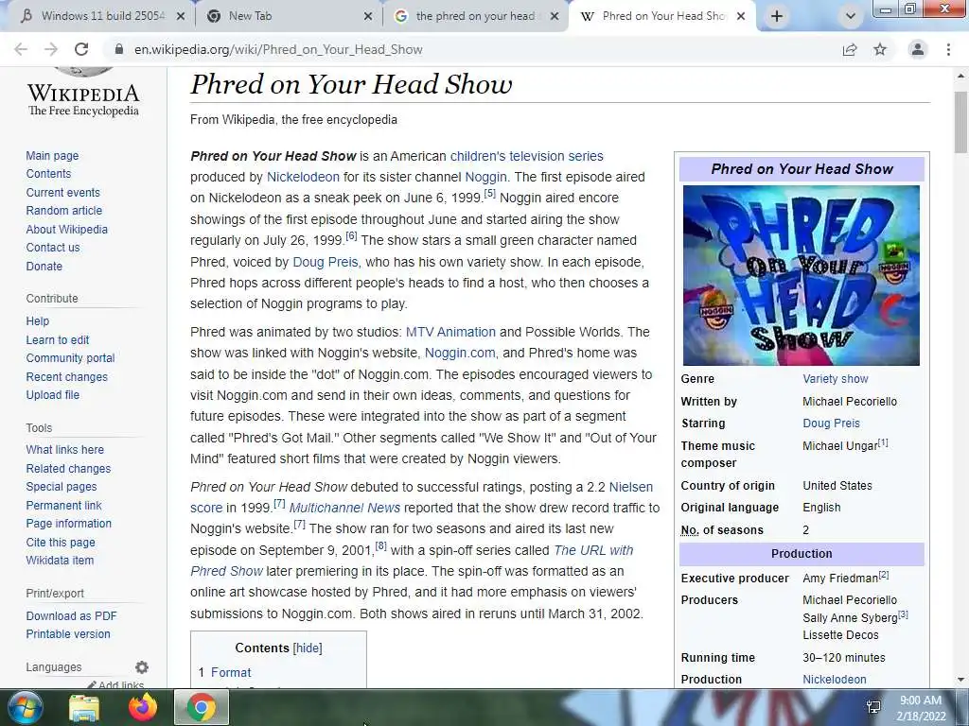
Task: Open the Chrome three-dot menu
Action: coord(948,49)
